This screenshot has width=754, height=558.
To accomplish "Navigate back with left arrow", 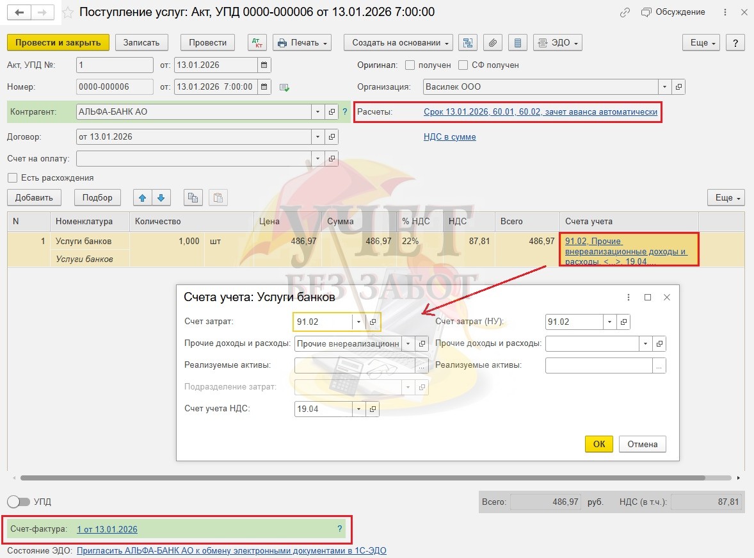I will point(20,13).
